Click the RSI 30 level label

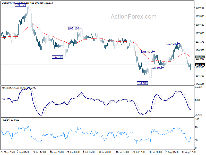tap(196, 140)
